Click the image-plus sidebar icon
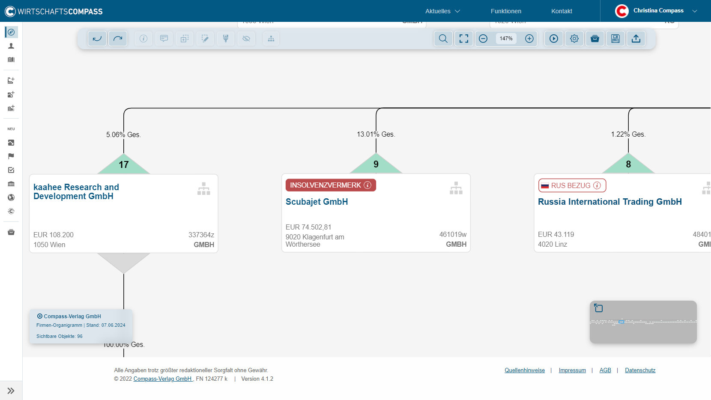This screenshot has width=711, height=400. tap(11, 94)
